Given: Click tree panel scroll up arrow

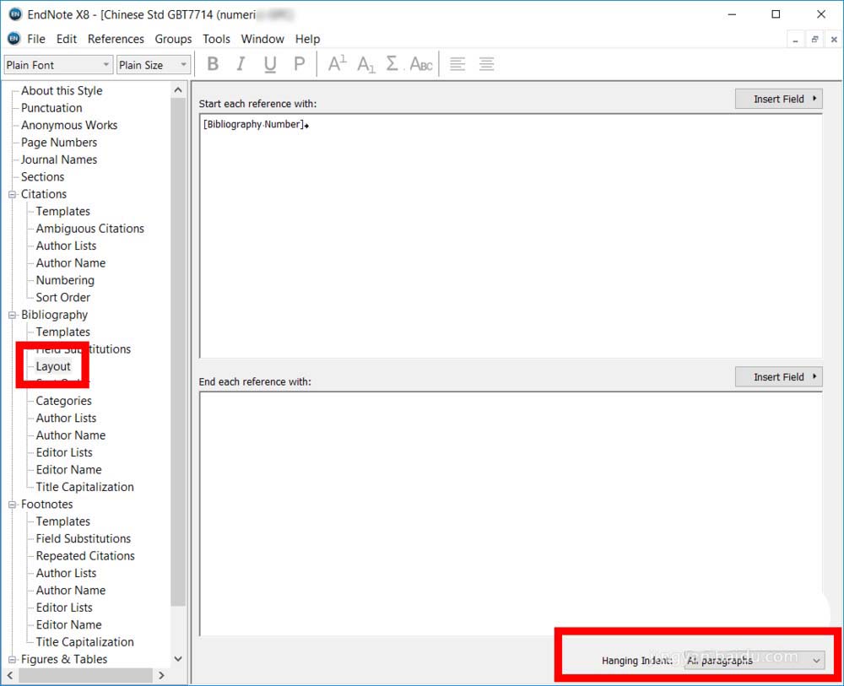Looking at the screenshot, I should (x=178, y=90).
